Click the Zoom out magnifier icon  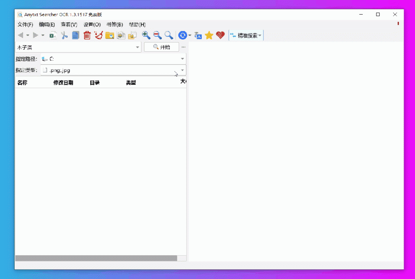[x=158, y=35]
